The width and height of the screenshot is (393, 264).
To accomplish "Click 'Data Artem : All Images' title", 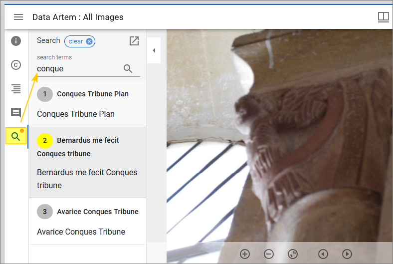I will click(x=78, y=17).
